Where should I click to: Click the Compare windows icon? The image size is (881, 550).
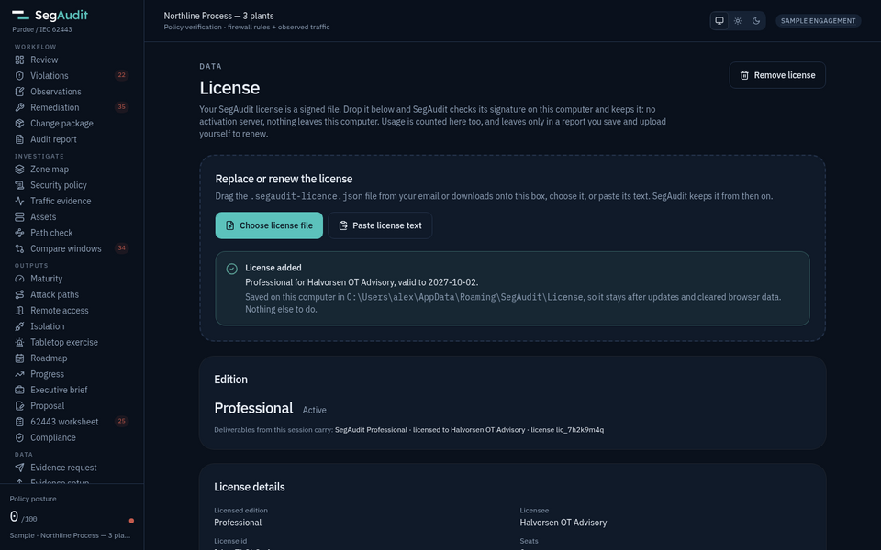click(x=19, y=248)
